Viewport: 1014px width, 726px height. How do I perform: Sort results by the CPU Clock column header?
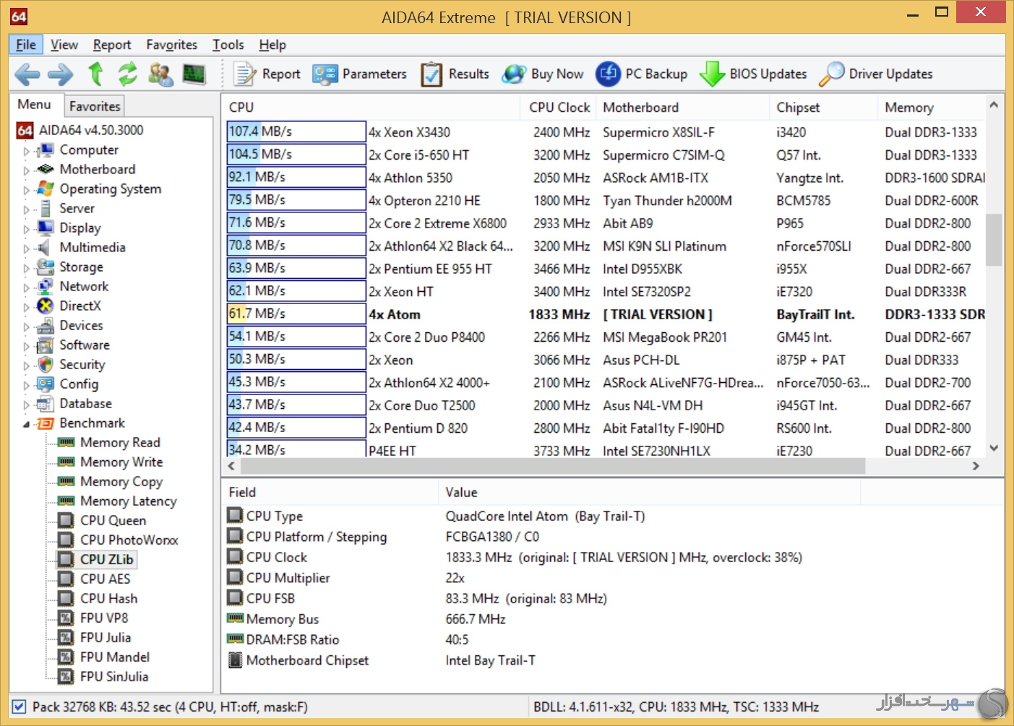tap(558, 107)
